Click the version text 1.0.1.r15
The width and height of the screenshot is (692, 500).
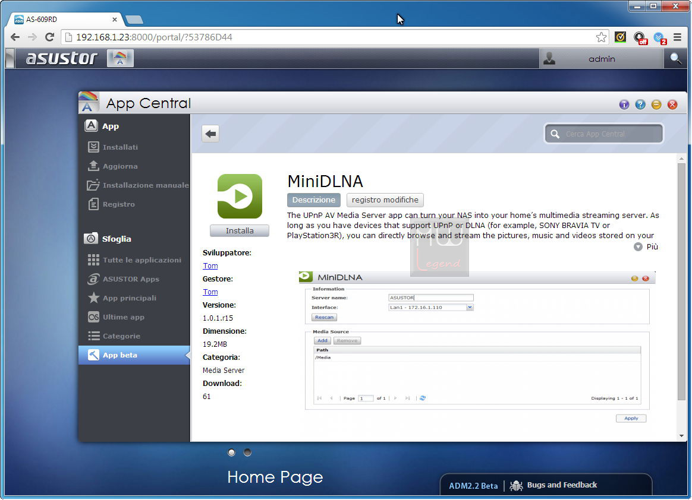point(218,318)
